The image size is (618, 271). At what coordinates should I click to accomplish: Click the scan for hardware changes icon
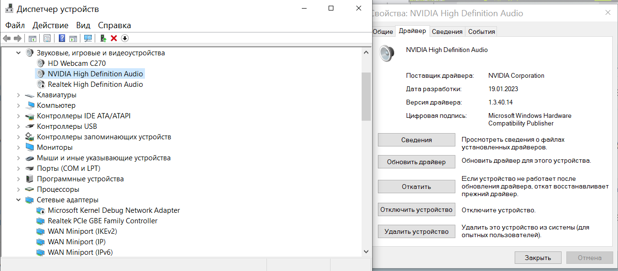click(x=88, y=38)
